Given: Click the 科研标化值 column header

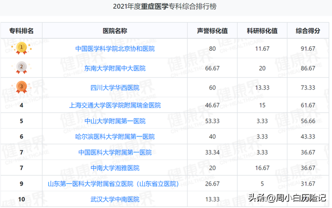Looking at the screenshot, I should tap(262, 31).
